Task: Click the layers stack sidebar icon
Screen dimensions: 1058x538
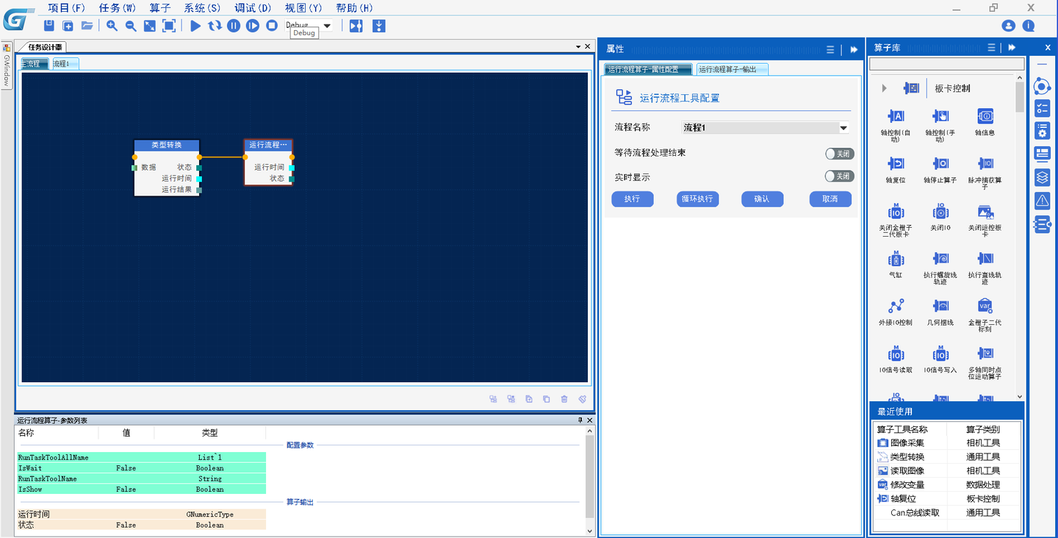Action: 1042,177
